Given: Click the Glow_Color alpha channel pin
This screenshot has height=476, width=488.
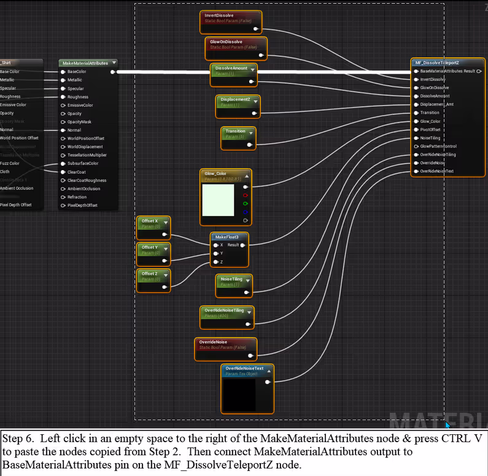Looking at the screenshot, I should [x=246, y=220].
